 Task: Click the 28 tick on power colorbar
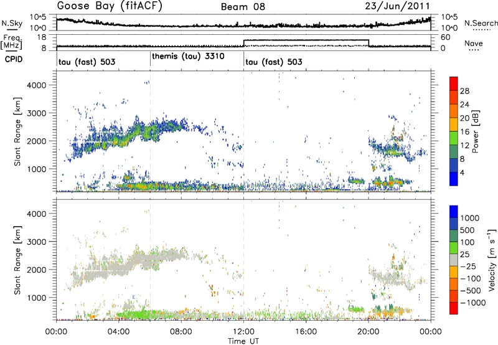464,91
